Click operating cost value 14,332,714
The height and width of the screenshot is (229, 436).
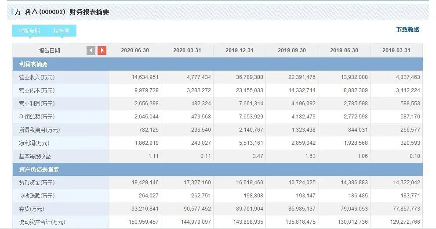302,90
